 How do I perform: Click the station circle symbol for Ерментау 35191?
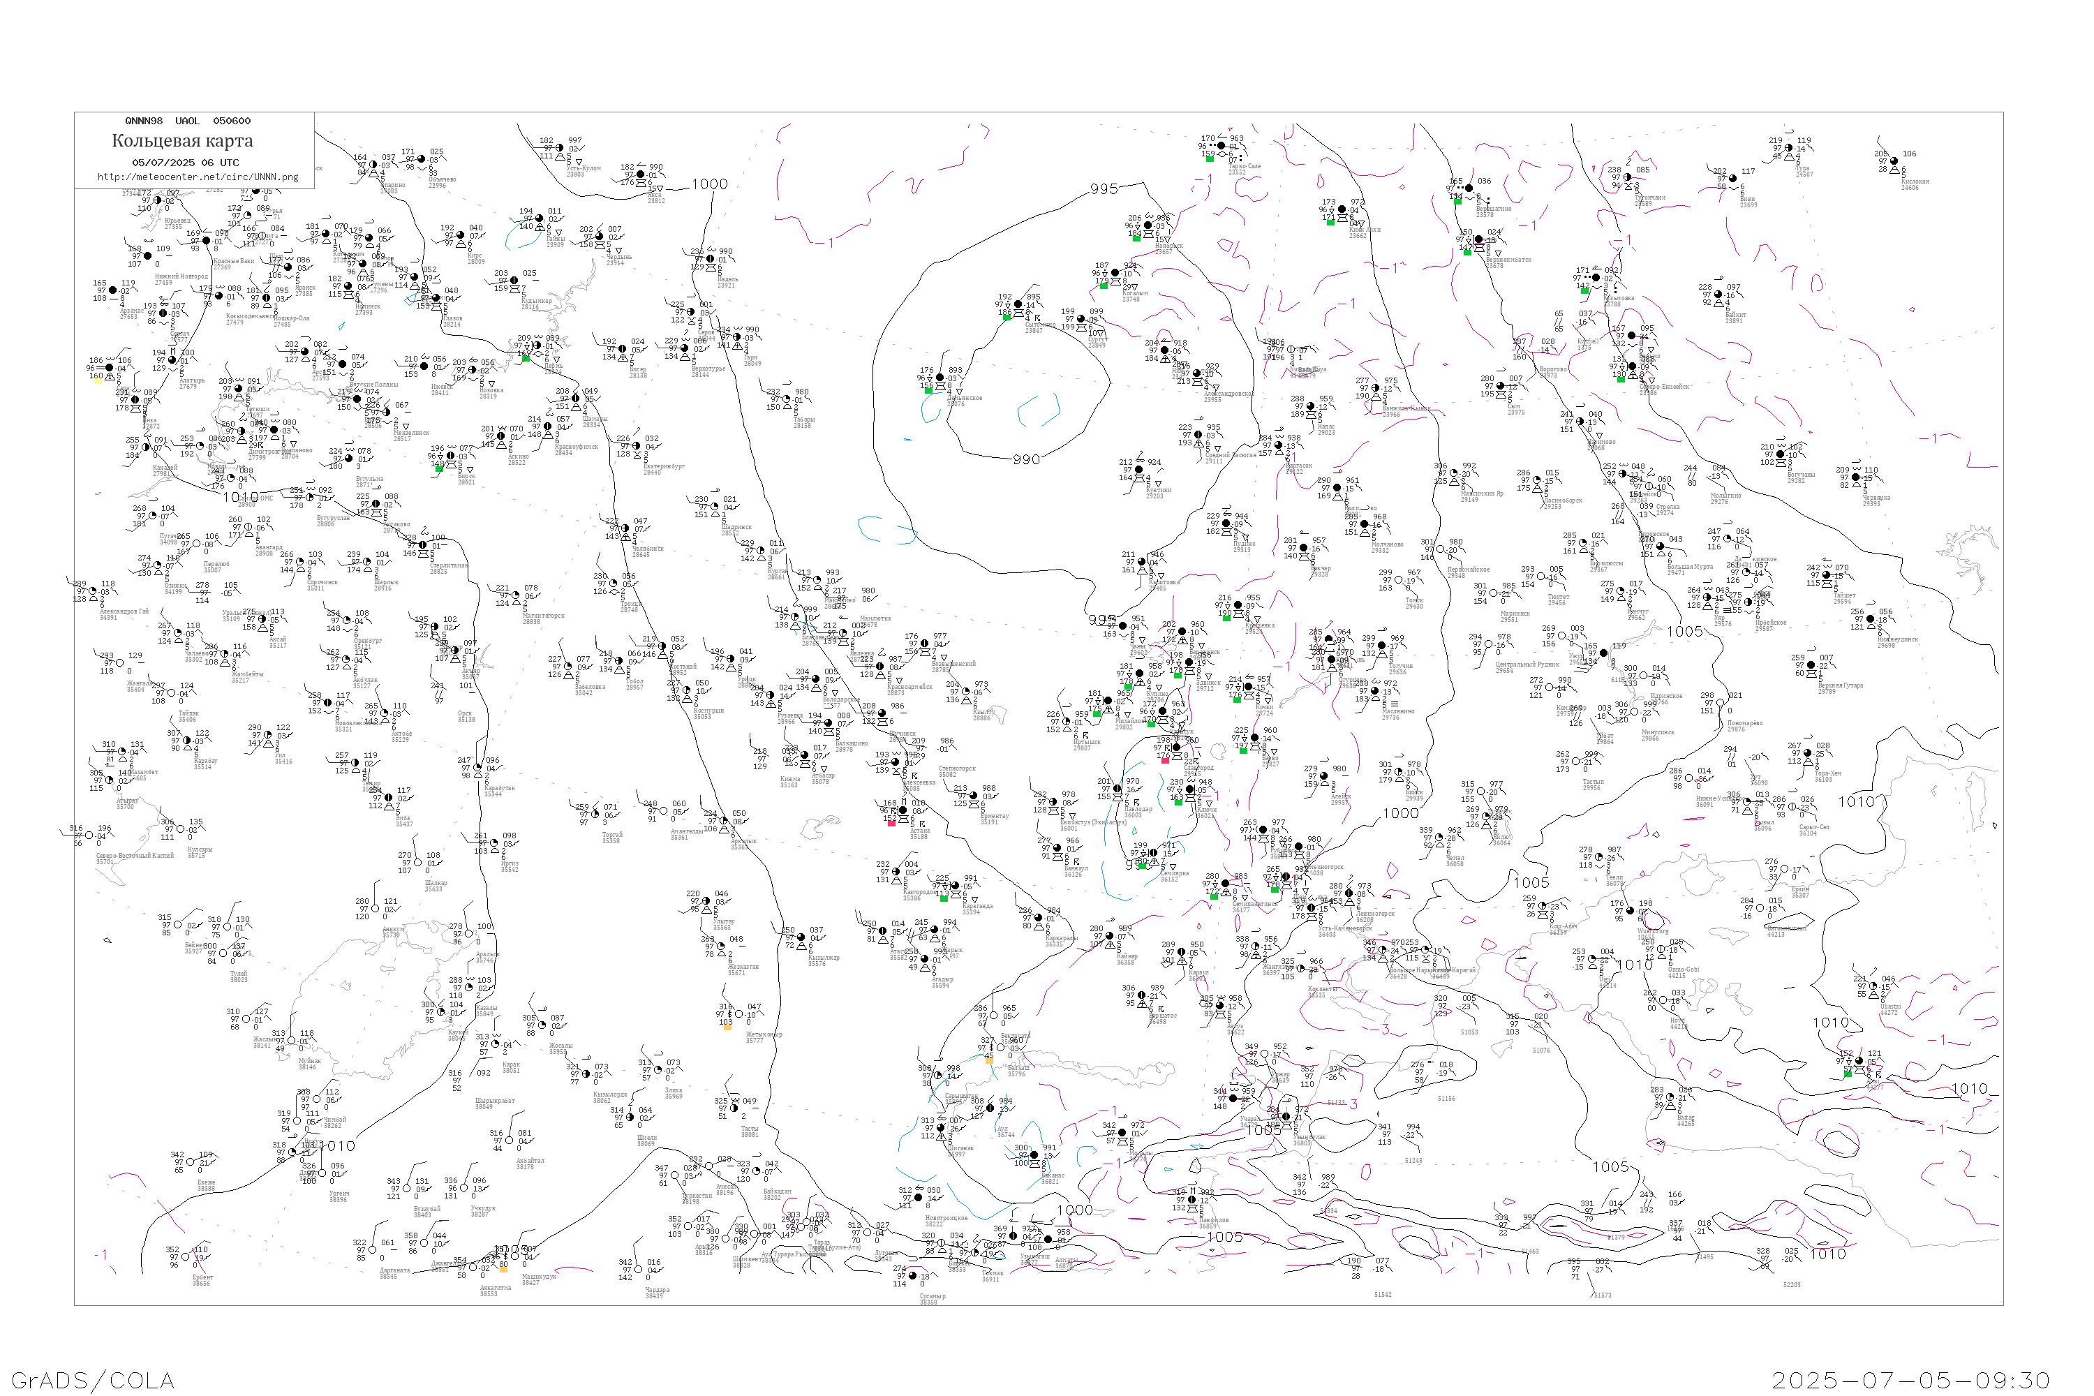coord(974,795)
